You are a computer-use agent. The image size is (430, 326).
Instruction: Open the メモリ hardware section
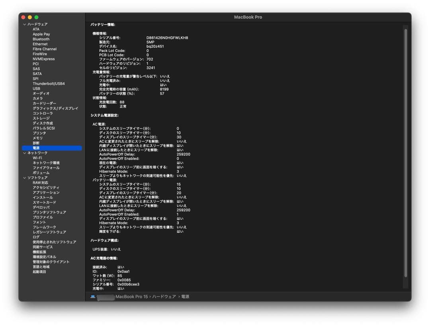point(38,138)
